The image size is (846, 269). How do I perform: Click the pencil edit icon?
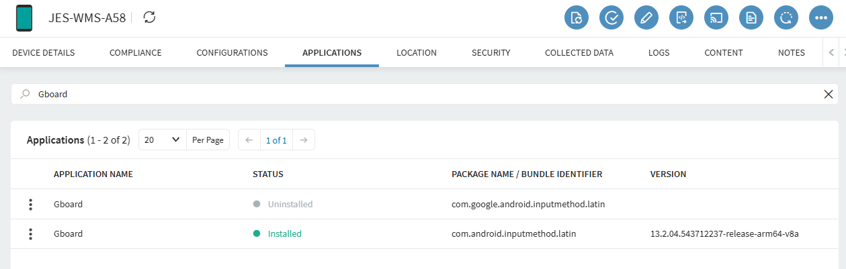646,18
